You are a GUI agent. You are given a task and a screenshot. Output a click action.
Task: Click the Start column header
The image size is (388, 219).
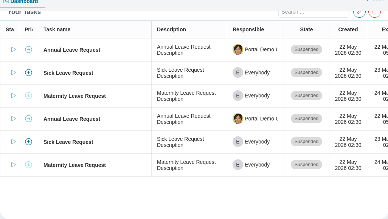[x=10, y=29]
